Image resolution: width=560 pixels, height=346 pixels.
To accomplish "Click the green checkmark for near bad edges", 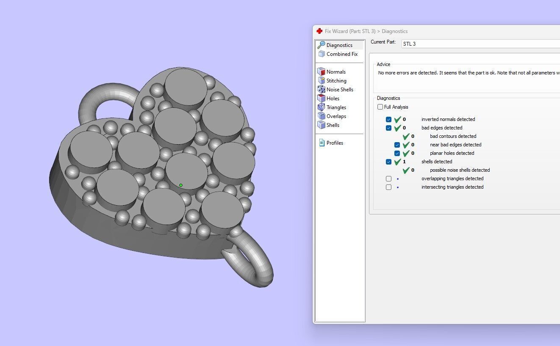I will point(406,145).
